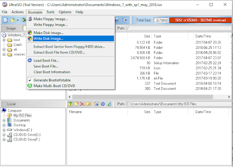Click the Windows(C:) drive icon
This screenshot has width=233, height=167.
tap(10, 130)
